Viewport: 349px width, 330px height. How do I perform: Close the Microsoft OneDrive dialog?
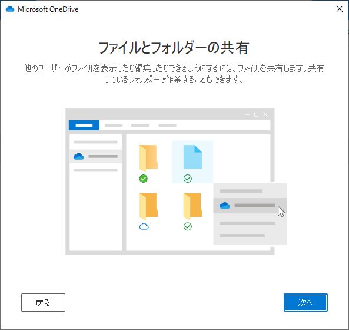click(340, 9)
